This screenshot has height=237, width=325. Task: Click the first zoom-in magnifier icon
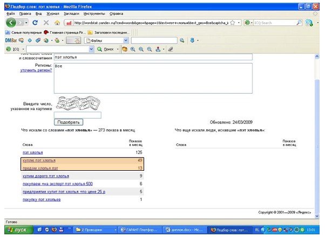pos(133,49)
